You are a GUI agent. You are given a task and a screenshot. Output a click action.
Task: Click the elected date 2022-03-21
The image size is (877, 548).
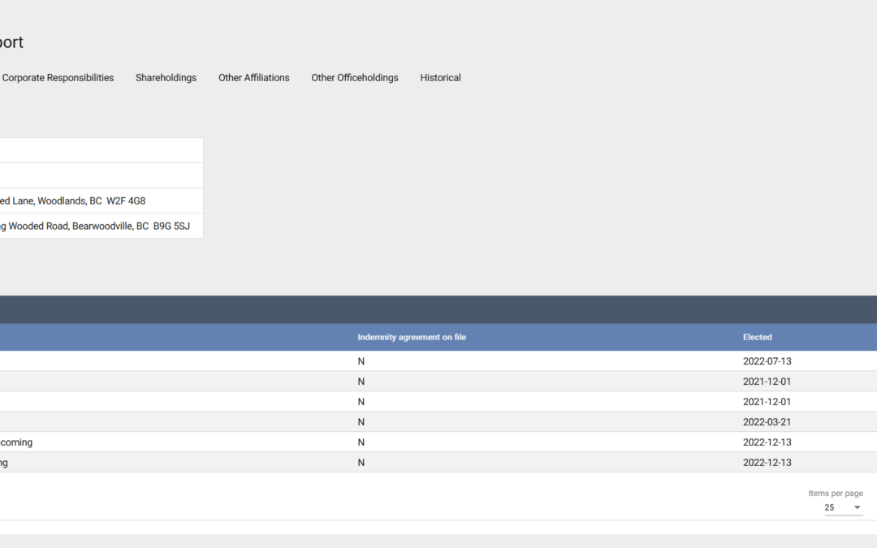[767, 422]
